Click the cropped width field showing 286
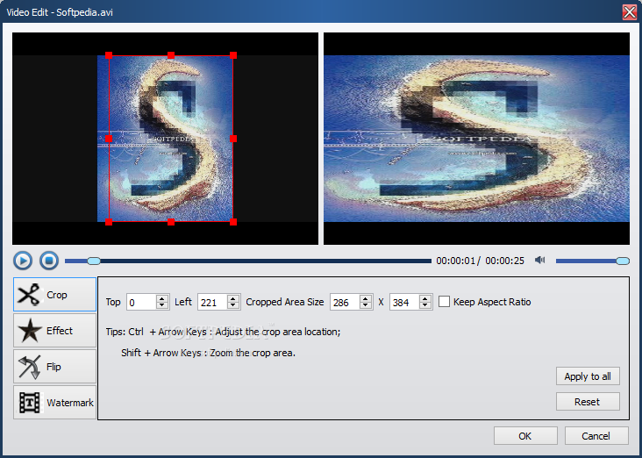This screenshot has height=458, width=642. point(345,303)
